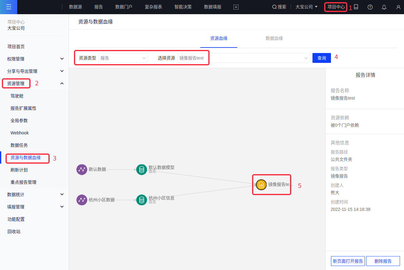
Task: Click the plus box icon in top navigation
Action: [x=236, y=7]
